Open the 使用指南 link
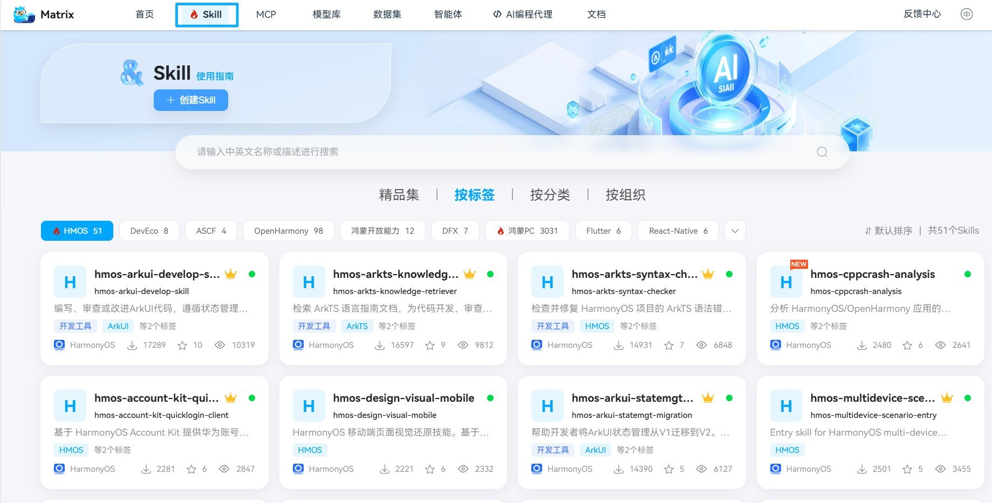This screenshot has width=992, height=503. point(215,76)
